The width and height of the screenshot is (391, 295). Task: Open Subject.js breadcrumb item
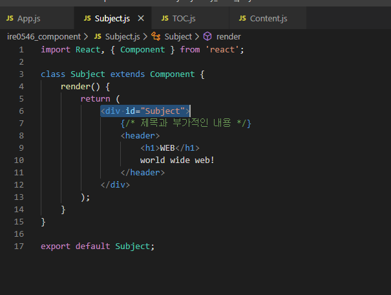pos(122,37)
